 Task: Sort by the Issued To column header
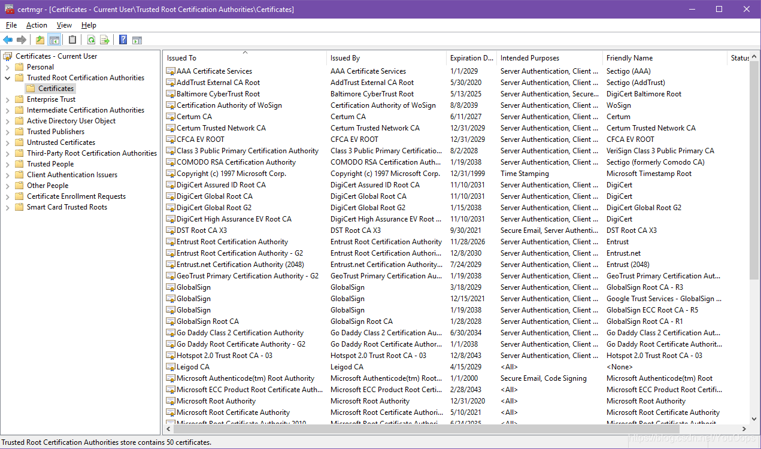[245, 58]
